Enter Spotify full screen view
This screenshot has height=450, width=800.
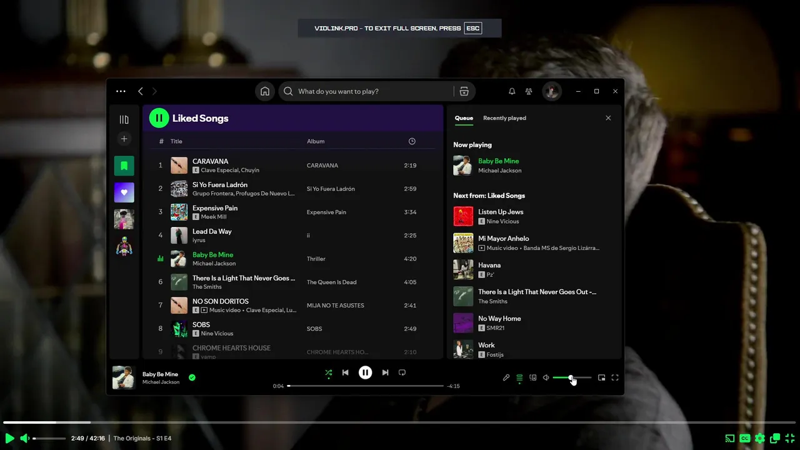coord(615,377)
